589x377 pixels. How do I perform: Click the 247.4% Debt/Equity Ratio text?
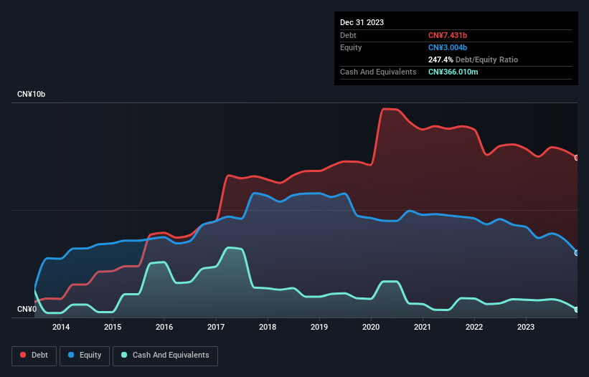pos(473,59)
